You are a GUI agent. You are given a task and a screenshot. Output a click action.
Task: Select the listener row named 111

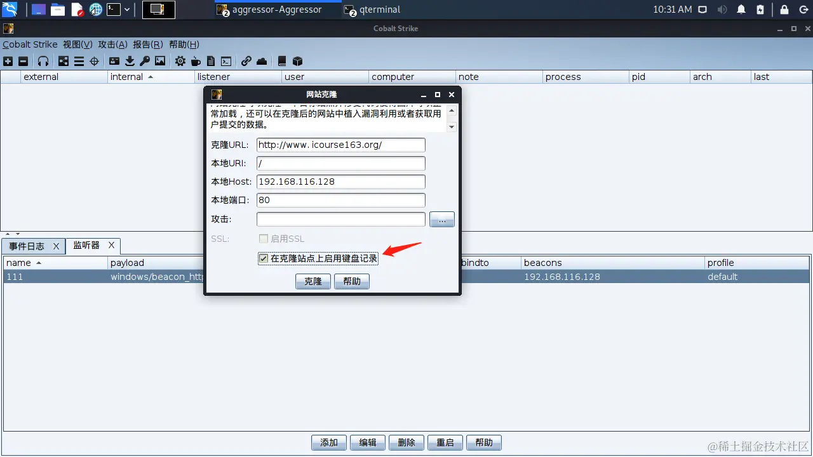pos(406,277)
